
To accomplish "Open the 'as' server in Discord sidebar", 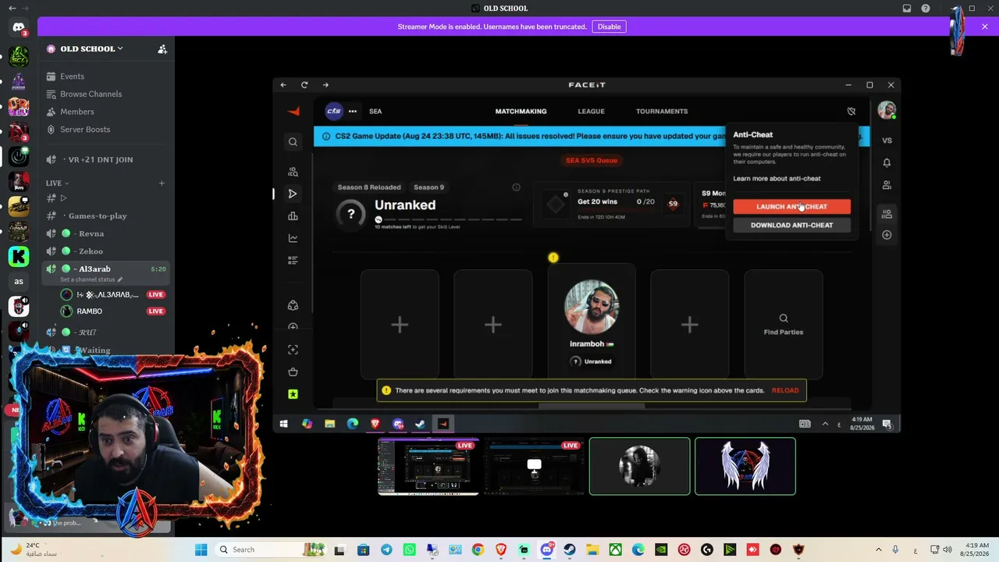I will 19,281.
